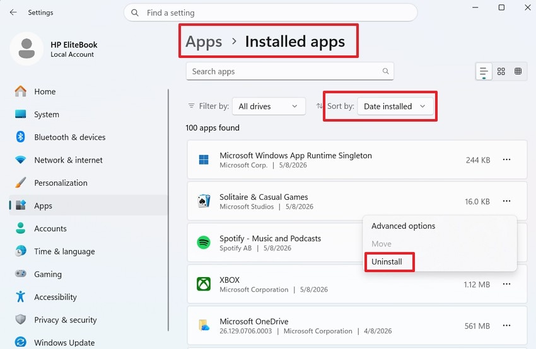Click the 244 KB size value
The image size is (536, 349).
[x=478, y=160]
